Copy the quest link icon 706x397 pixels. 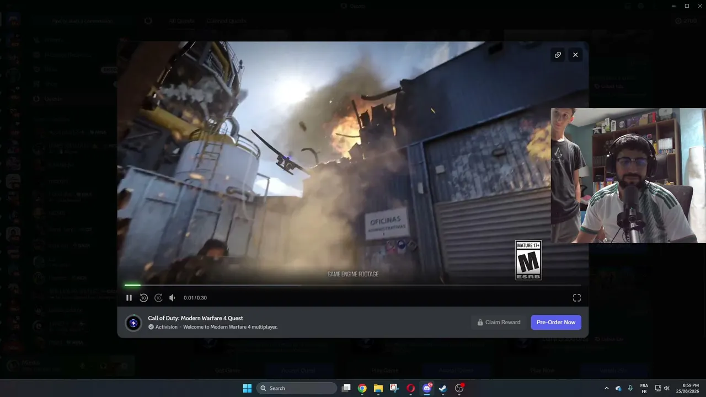558,55
